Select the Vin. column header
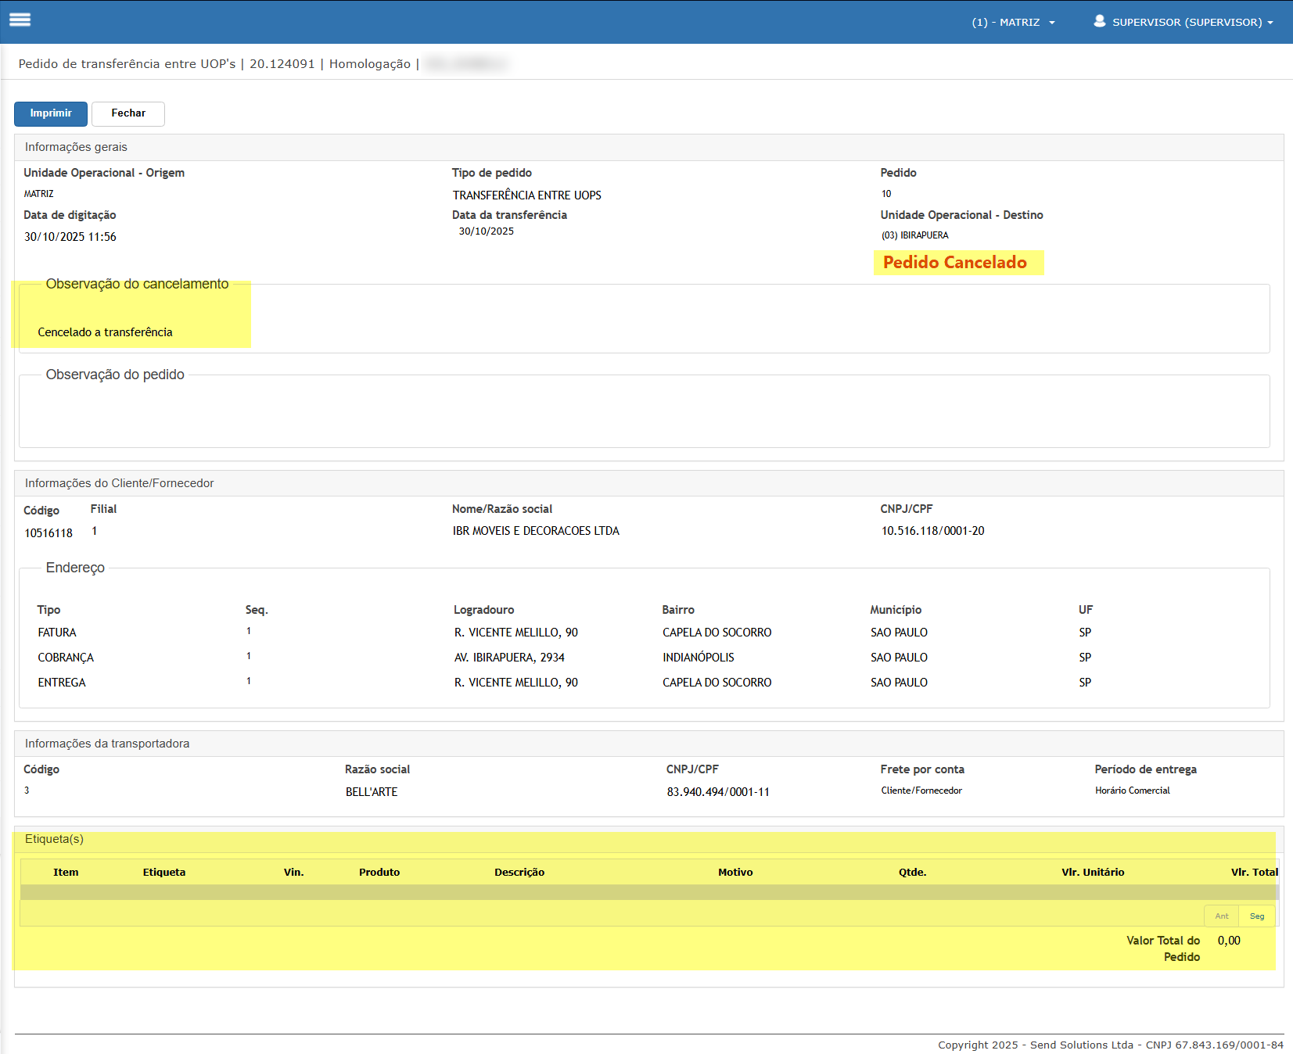Viewport: 1293px width, 1054px height. tap(293, 872)
